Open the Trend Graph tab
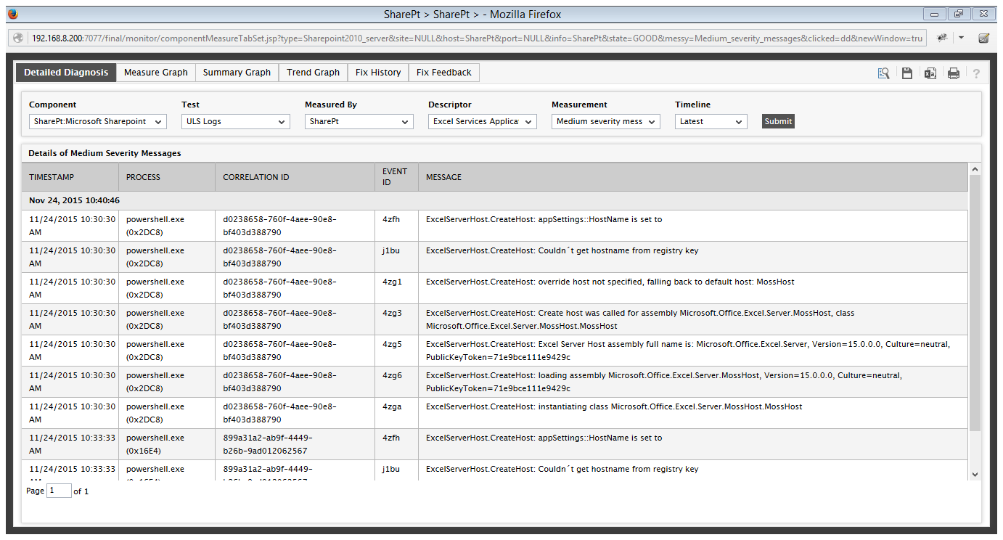This screenshot has height=540, width=1003. [313, 73]
